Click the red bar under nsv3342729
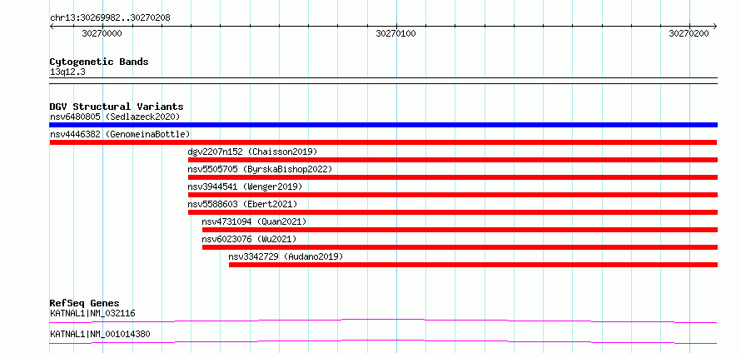Image resolution: width=741 pixels, height=353 pixels. point(473,265)
